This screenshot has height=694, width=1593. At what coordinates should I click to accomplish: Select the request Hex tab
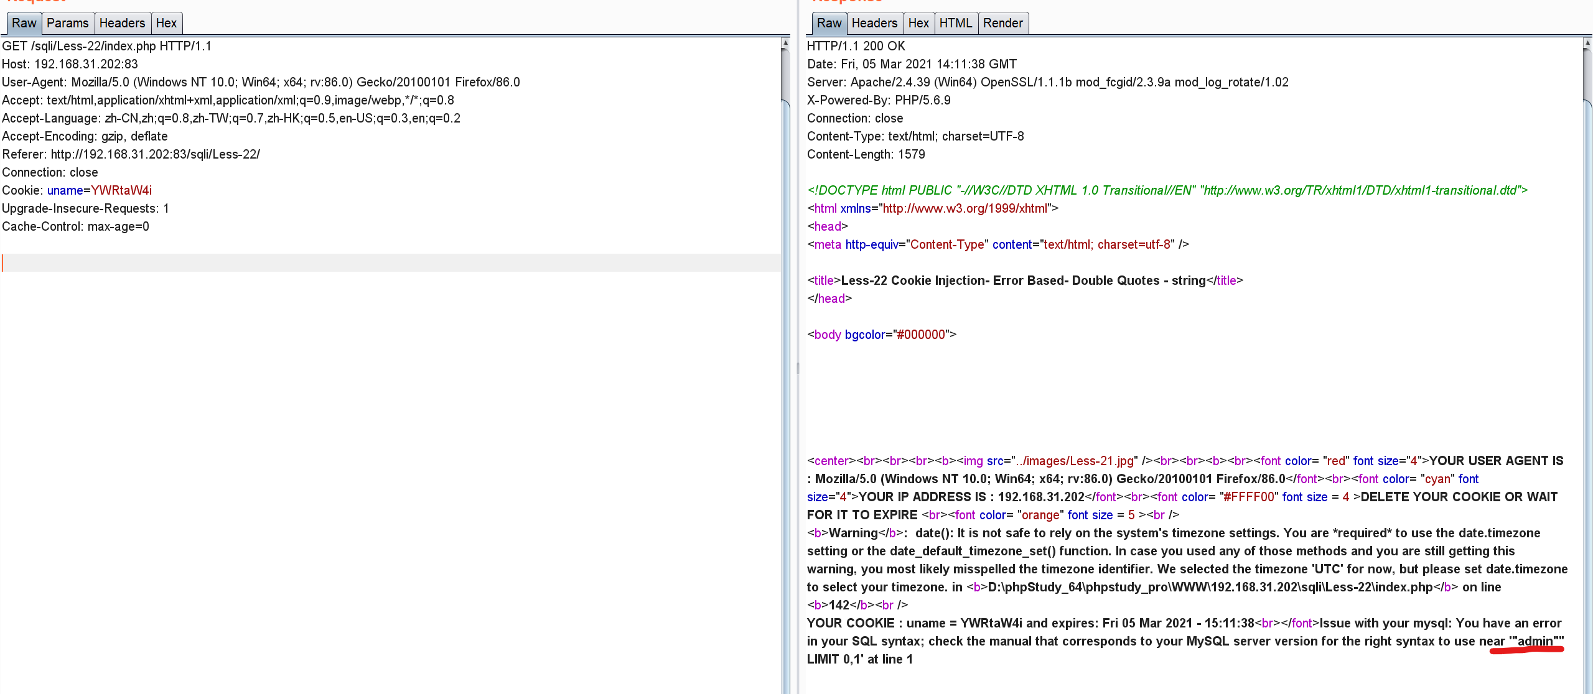click(166, 23)
